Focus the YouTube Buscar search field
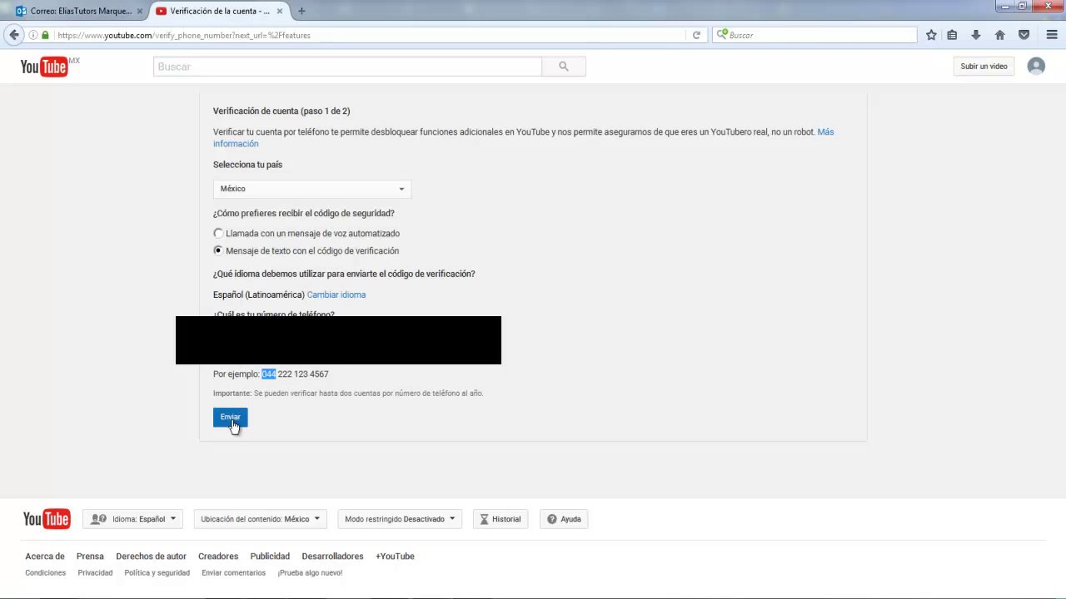The image size is (1066, 599). (347, 67)
